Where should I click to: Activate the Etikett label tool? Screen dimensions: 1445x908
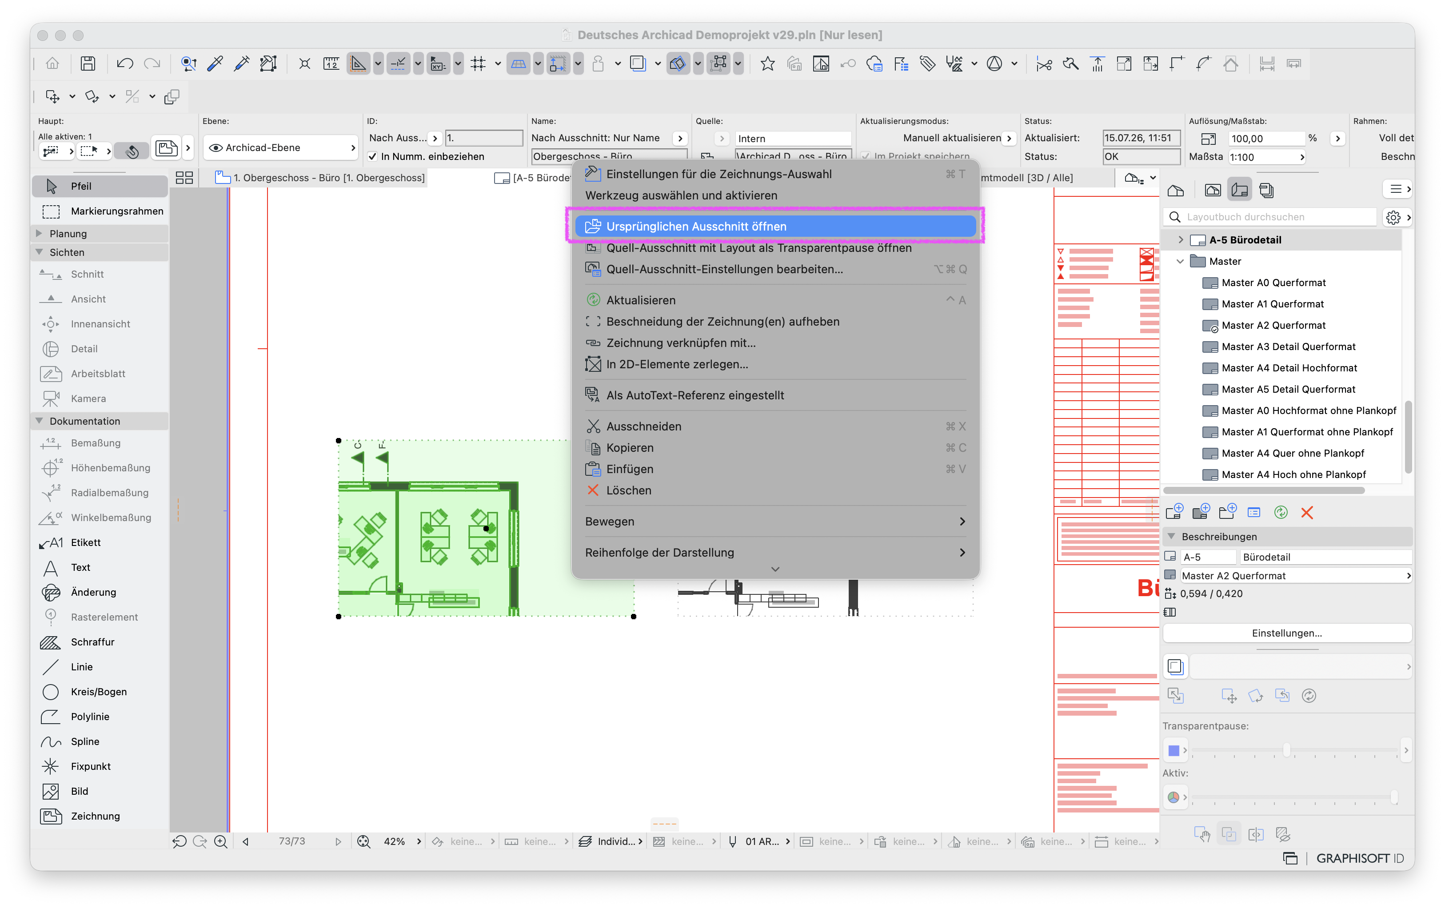tap(100, 542)
